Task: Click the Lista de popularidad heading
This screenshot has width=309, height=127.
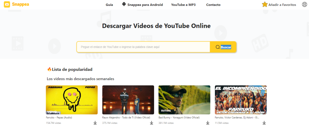Action: pos(72,69)
